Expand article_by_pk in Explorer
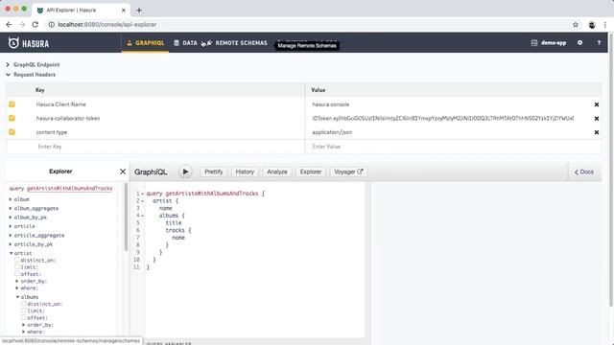This screenshot has width=614, height=345. click(x=11, y=244)
